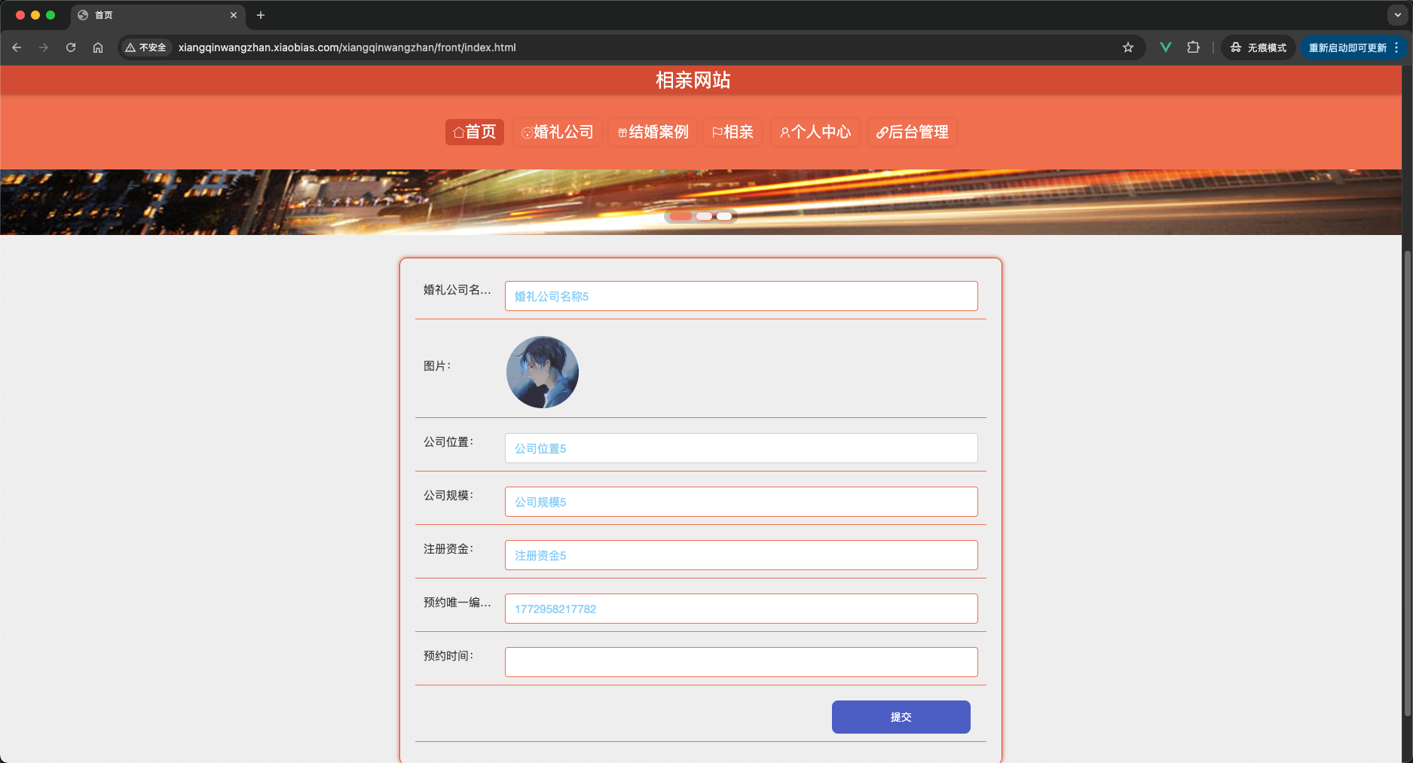1413x763 pixels.
Task: Open a new browser tab
Action: pos(261,15)
